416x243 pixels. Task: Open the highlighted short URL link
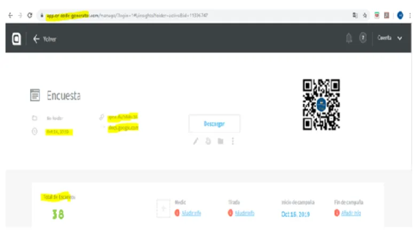[x=123, y=117]
